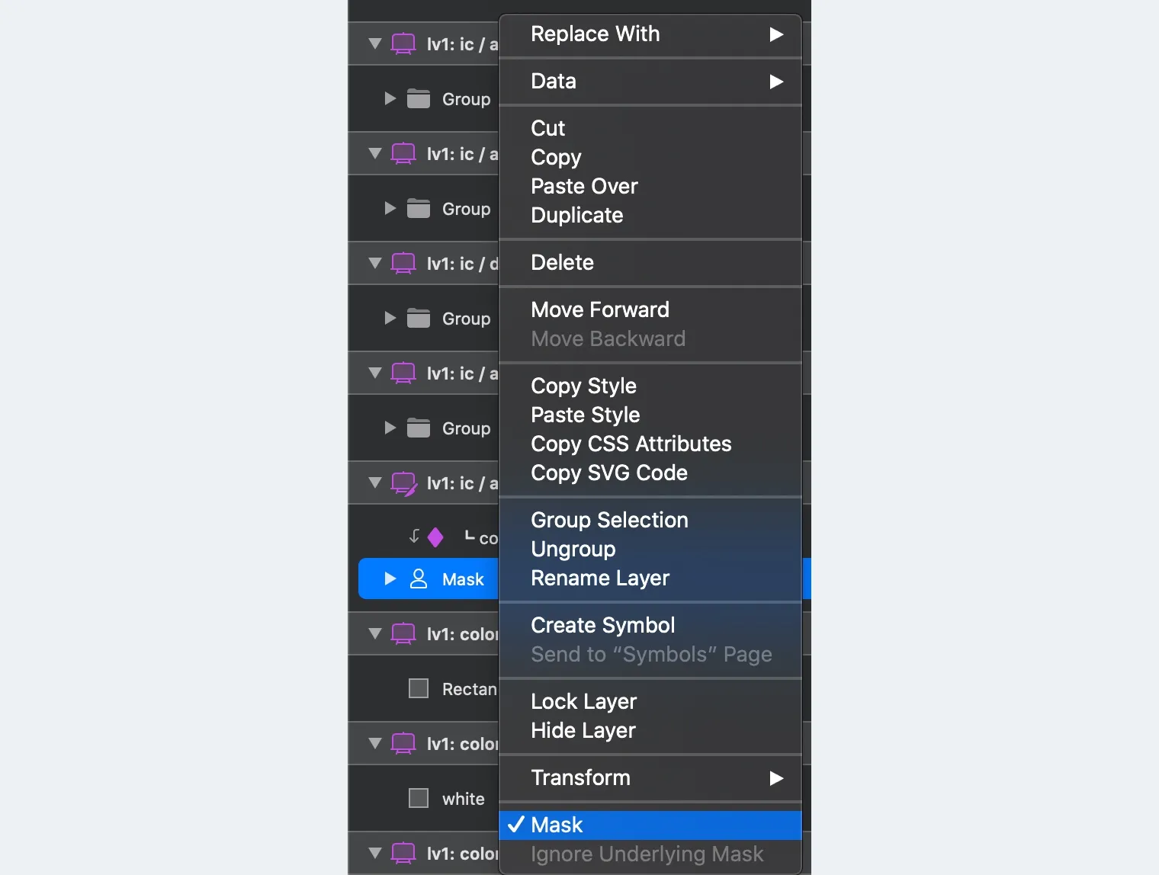Click the white layer rectangle icon
1159x875 pixels.
click(x=419, y=798)
